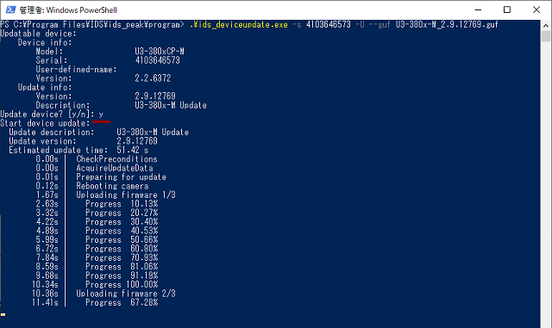The height and width of the screenshot is (328, 552).
Task: Click the PowerShell icon in title bar
Action: pyautogui.click(x=10, y=9)
